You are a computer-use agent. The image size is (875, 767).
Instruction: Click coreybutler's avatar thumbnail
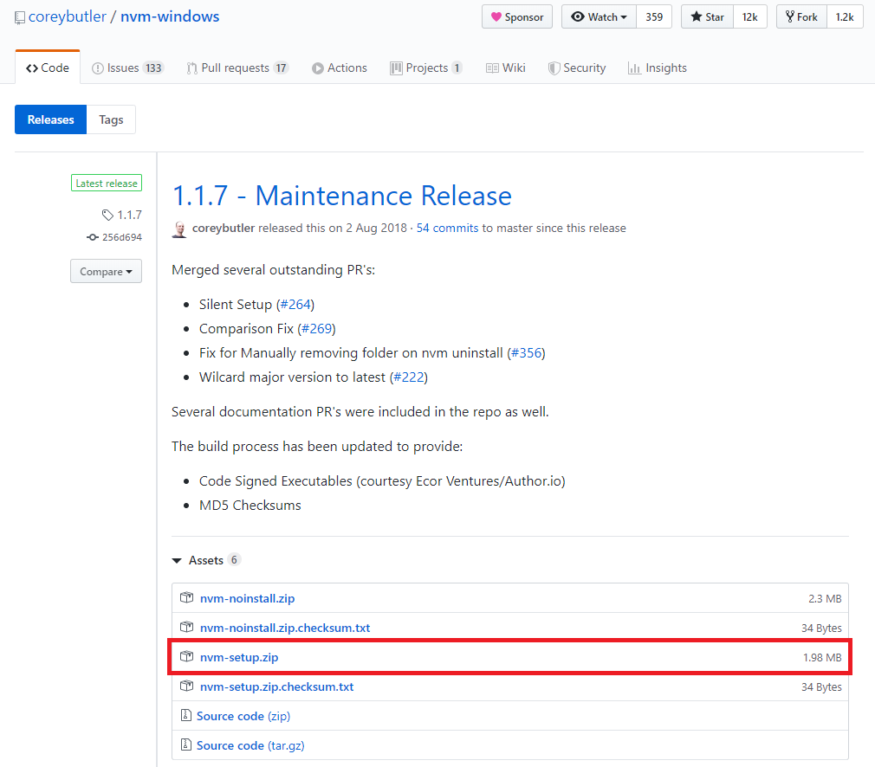179,229
